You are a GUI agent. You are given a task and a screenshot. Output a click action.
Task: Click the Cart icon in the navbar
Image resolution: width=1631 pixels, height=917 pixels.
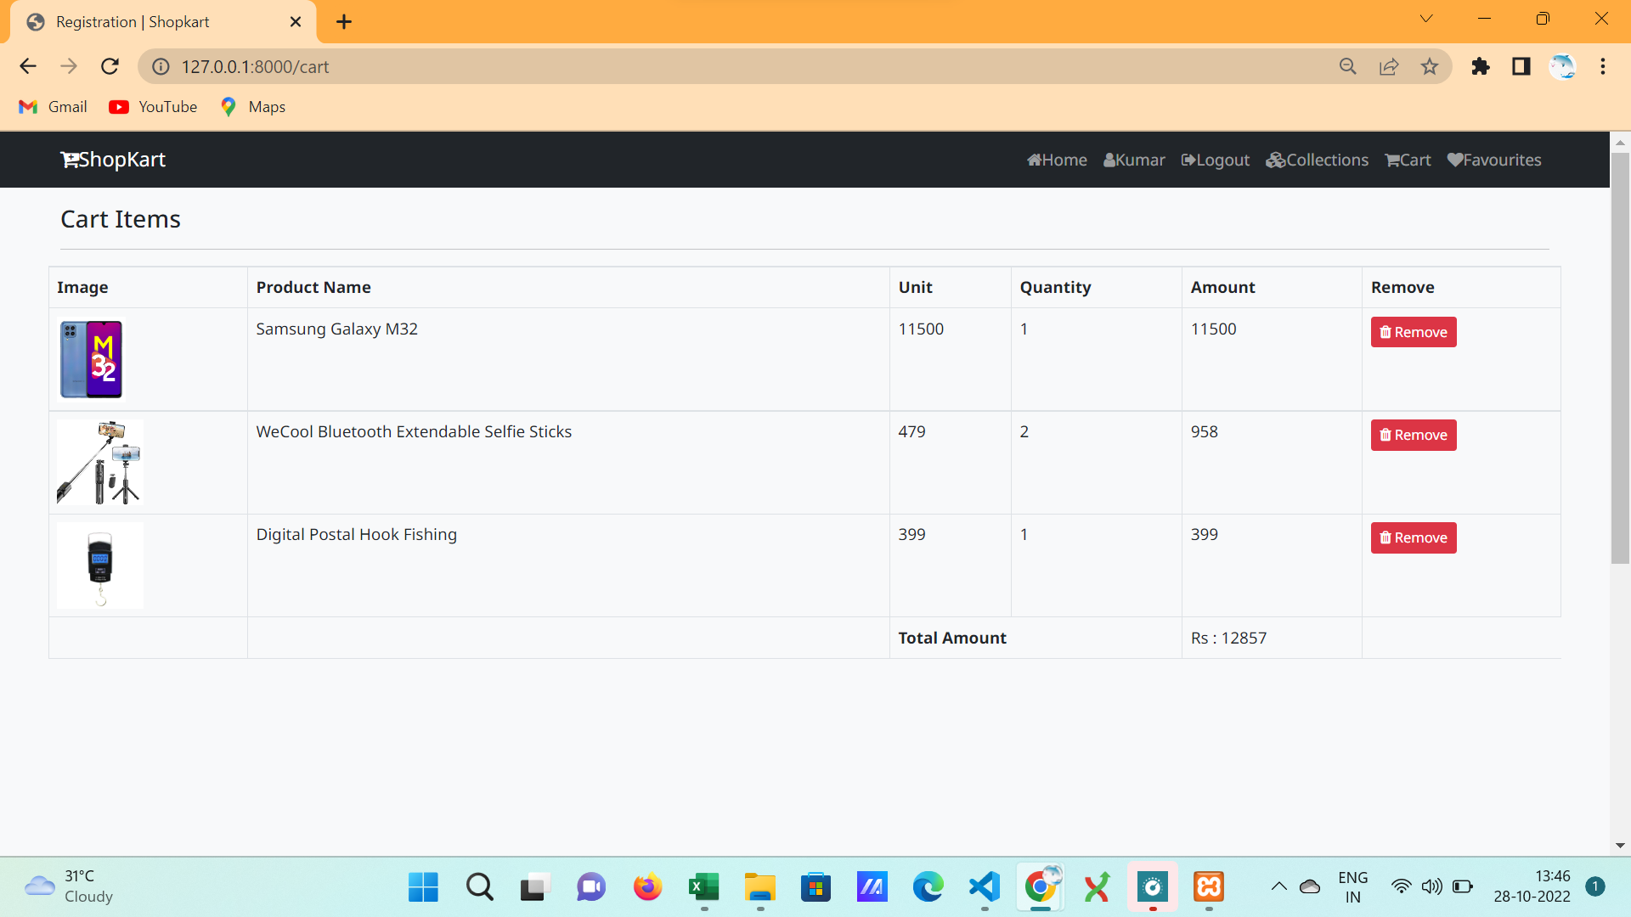(1391, 160)
